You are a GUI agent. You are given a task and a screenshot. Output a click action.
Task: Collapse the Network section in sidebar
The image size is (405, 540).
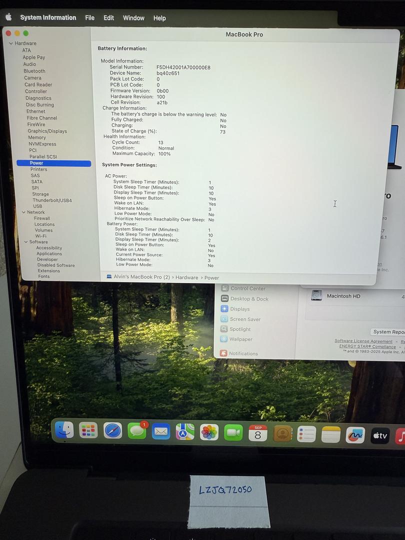24,212
